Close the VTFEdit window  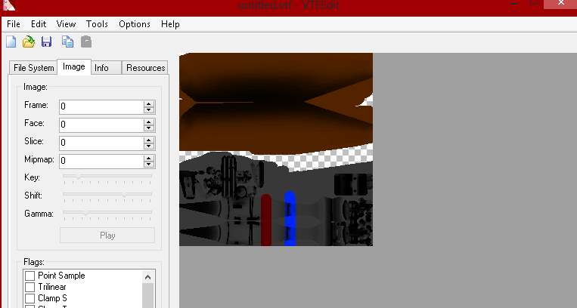click(x=560, y=4)
